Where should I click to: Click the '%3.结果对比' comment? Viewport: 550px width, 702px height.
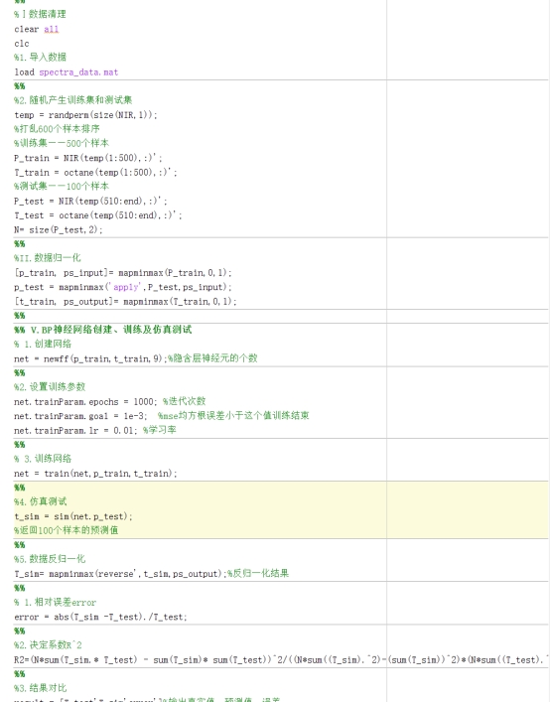coord(40,688)
